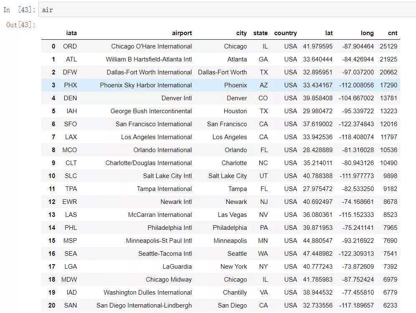Click the city cell Houston

[235, 111]
